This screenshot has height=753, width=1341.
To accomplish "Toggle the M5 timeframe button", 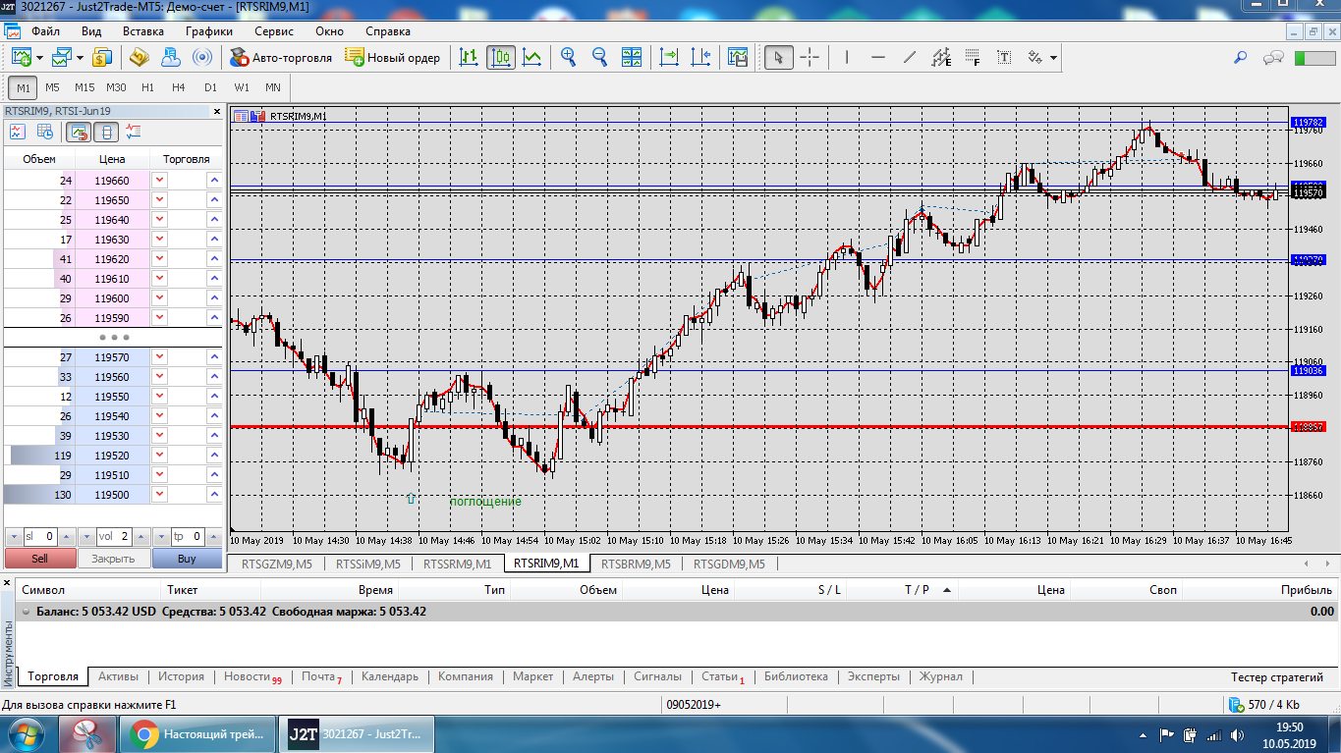I will click(x=53, y=87).
